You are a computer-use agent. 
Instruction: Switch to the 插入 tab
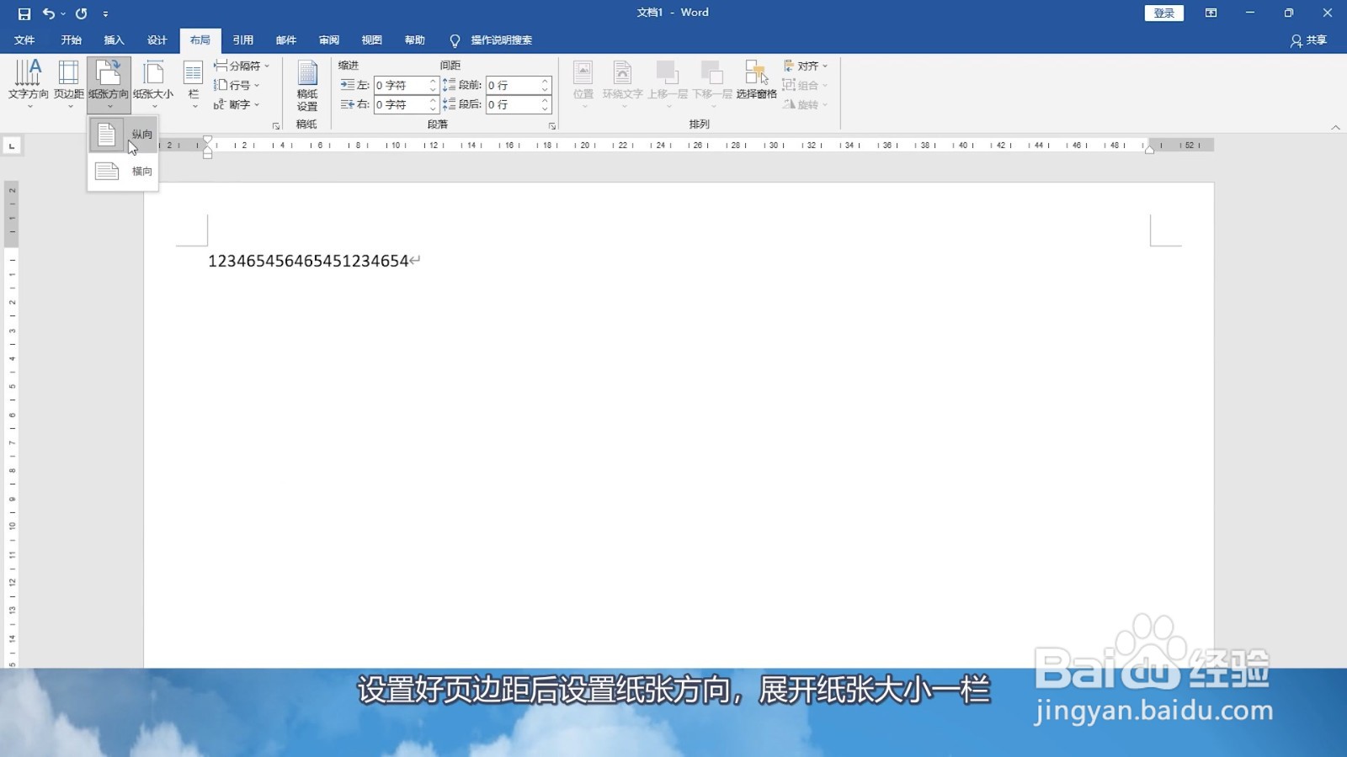coord(114,40)
